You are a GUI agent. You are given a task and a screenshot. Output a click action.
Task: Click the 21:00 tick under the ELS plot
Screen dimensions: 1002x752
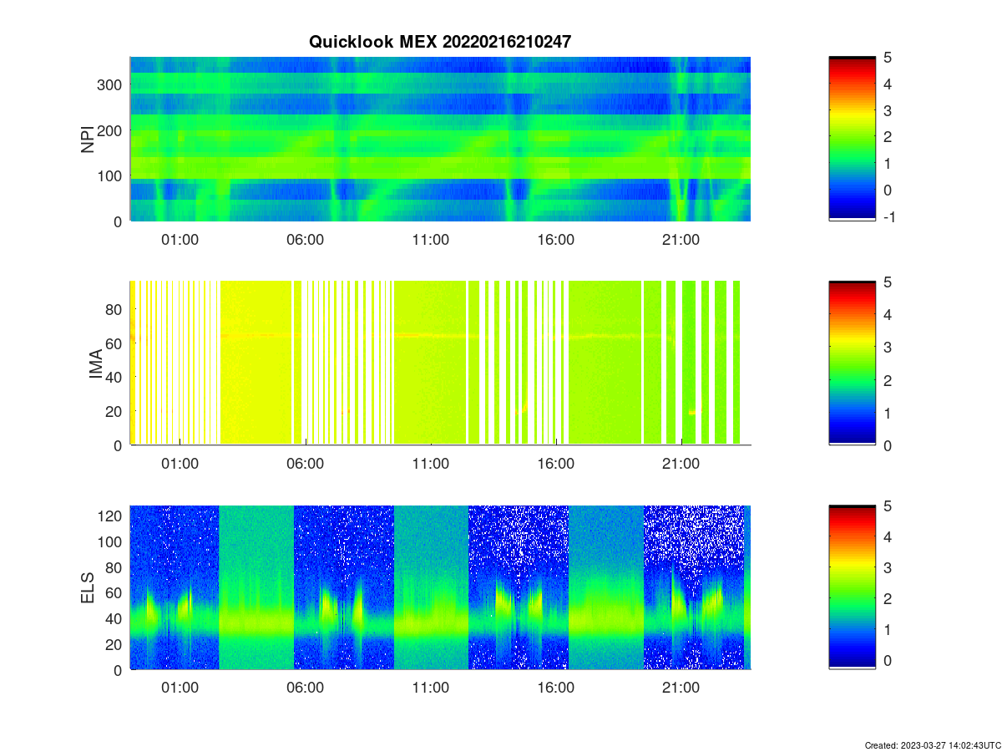(681, 688)
